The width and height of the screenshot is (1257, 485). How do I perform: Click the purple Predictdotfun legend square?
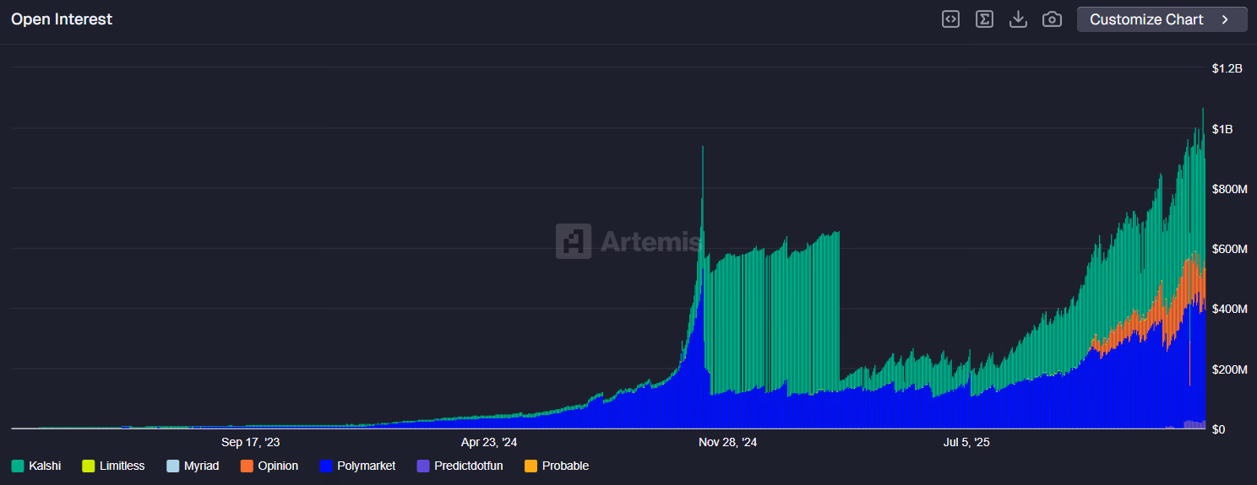423,466
